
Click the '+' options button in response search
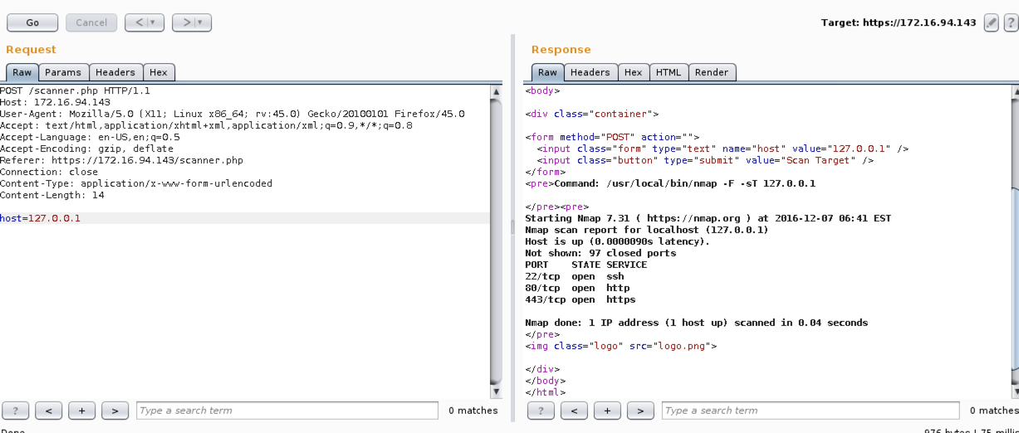click(x=607, y=411)
